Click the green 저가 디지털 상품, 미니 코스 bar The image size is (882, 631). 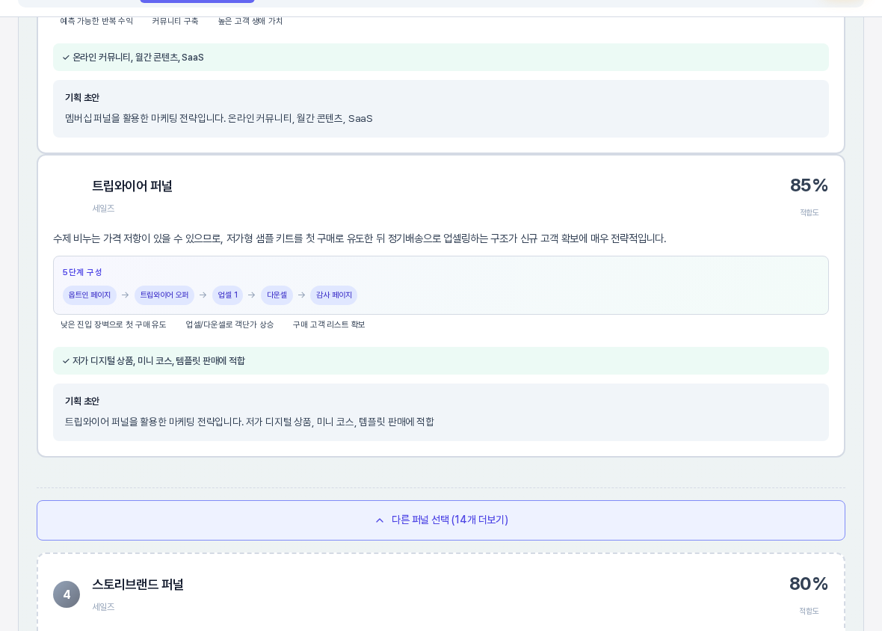441,361
